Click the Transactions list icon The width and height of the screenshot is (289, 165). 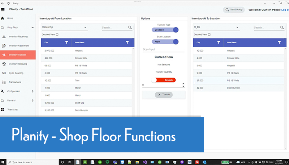[x=4, y=82]
